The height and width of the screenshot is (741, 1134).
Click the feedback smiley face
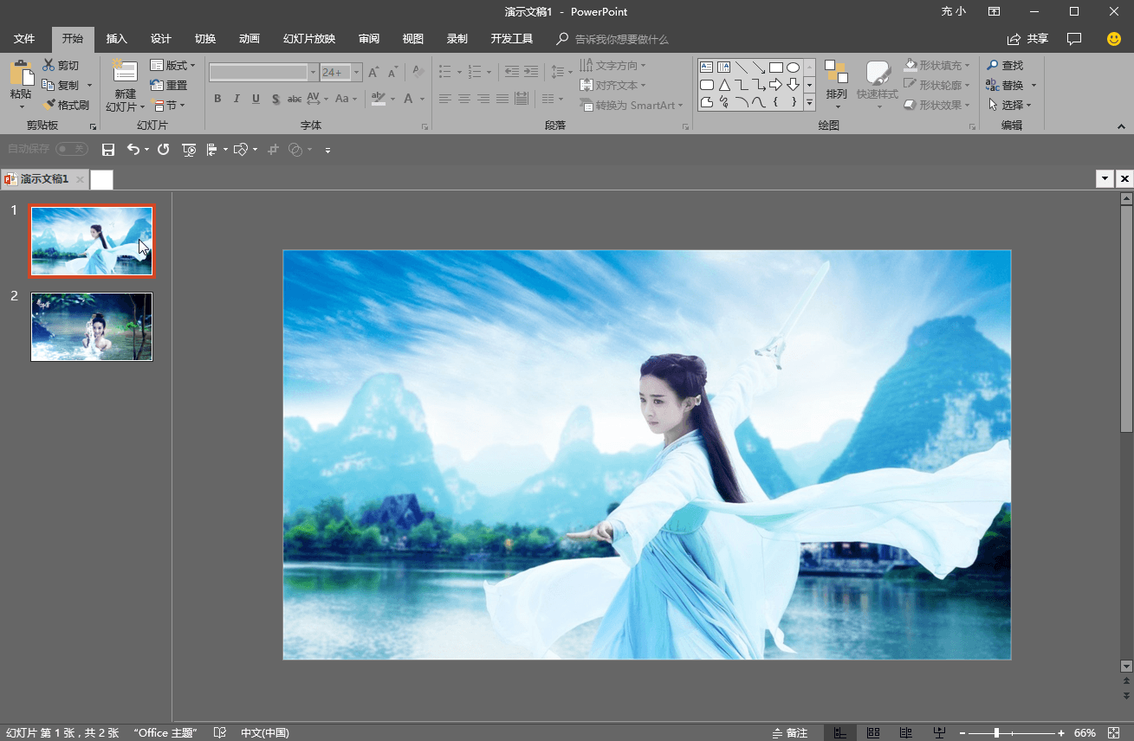click(x=1114, y=39)
